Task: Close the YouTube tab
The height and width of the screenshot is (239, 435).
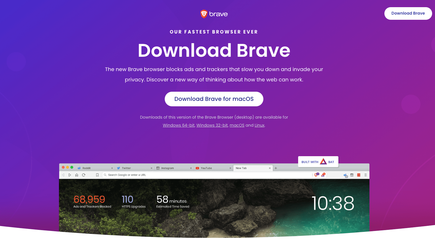Action: point(230,168)
